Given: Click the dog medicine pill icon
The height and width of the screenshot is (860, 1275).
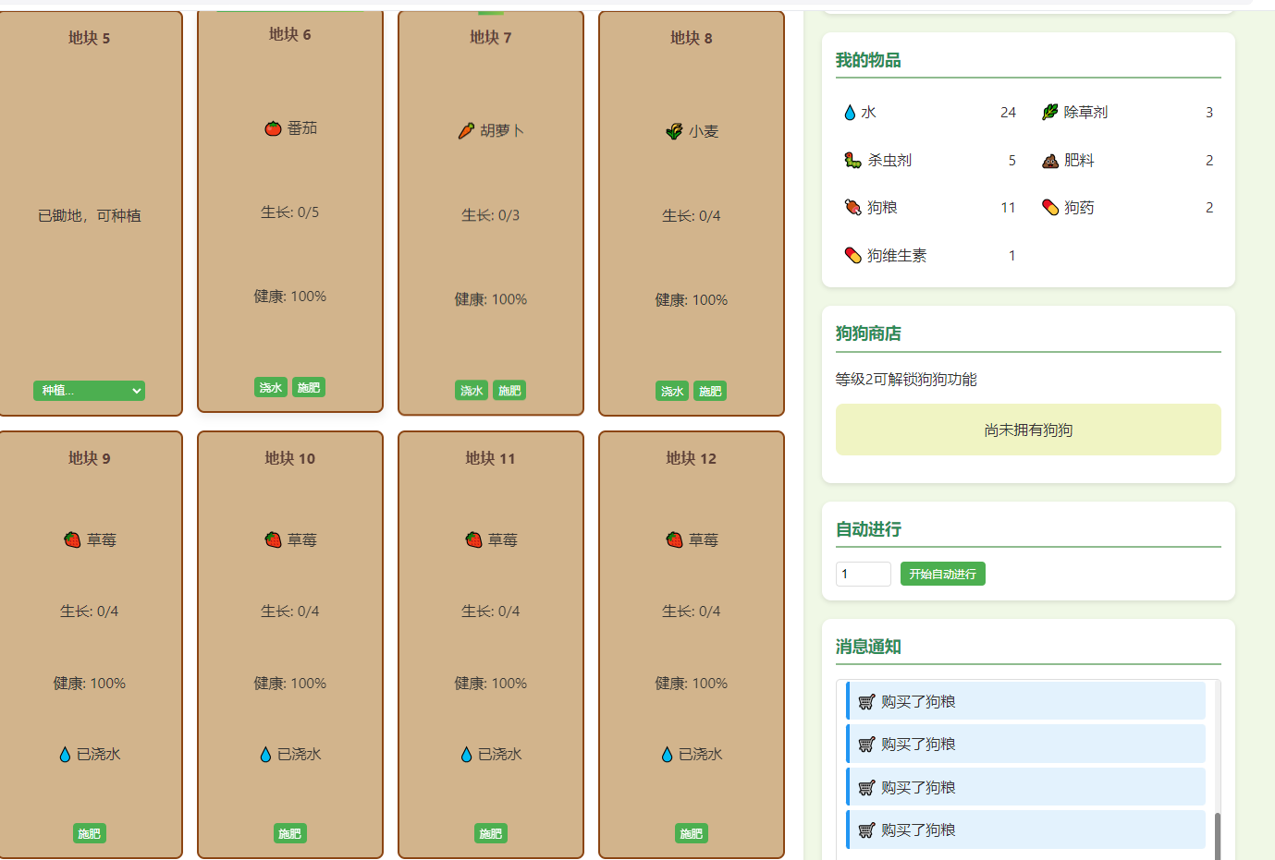Looking at the screenshot, I should tap(1050, 208).
